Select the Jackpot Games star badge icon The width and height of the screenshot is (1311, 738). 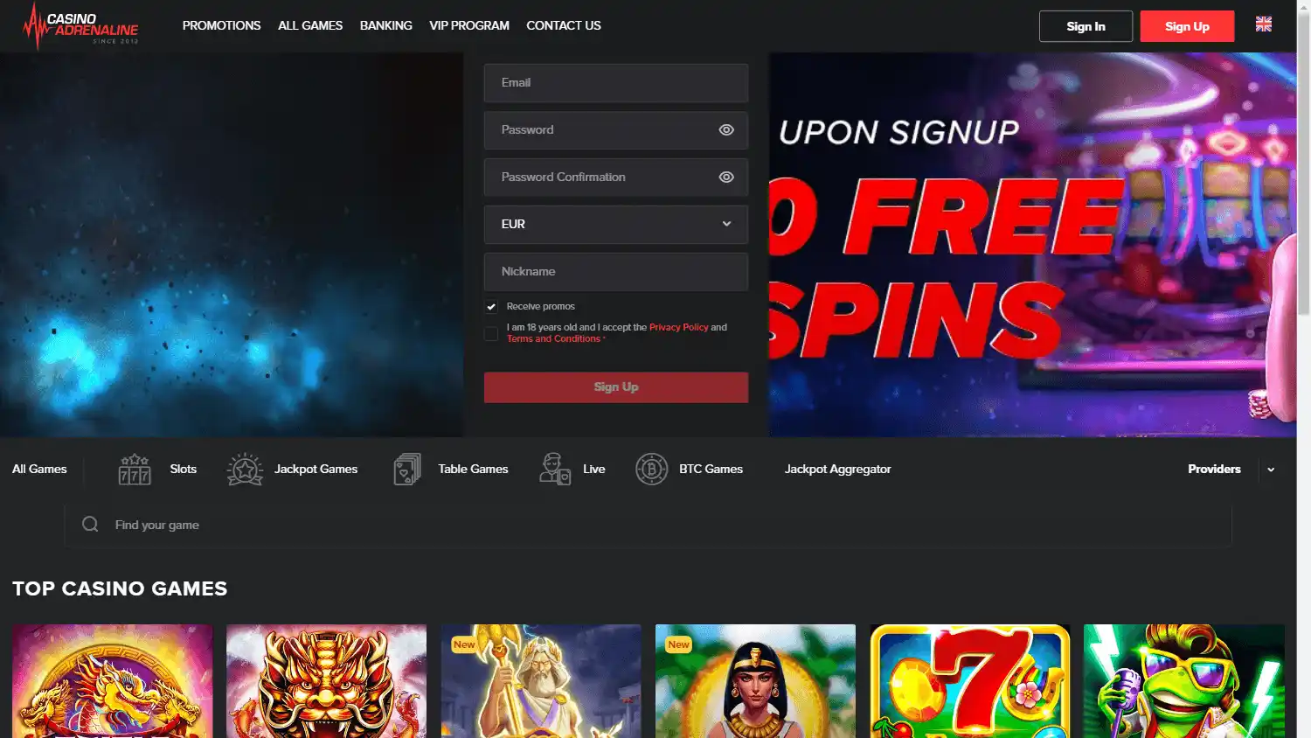(x=245, y=470)
